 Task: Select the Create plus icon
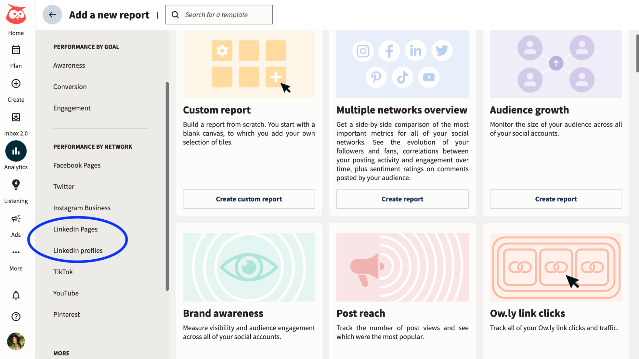(x=15, y=84)
